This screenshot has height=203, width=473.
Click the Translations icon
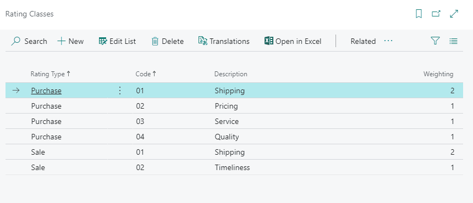[203, 41]
